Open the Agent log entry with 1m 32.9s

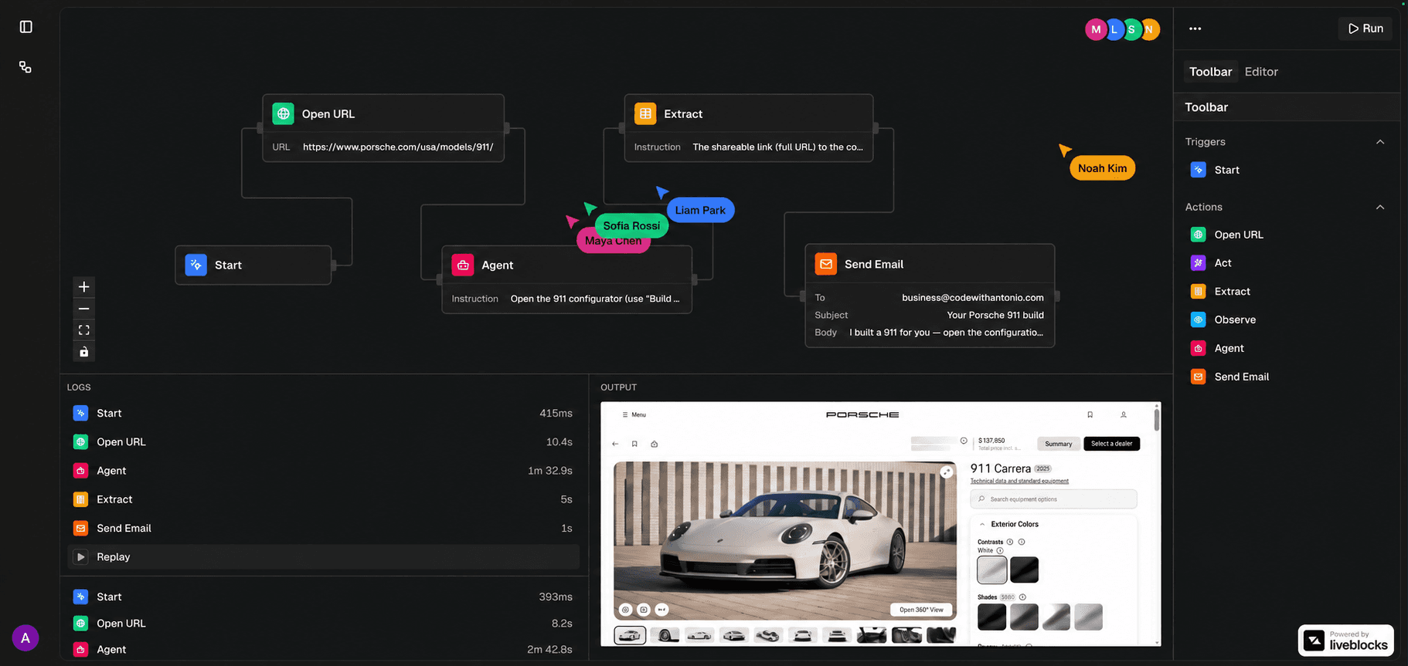click(x=323, y=470)
